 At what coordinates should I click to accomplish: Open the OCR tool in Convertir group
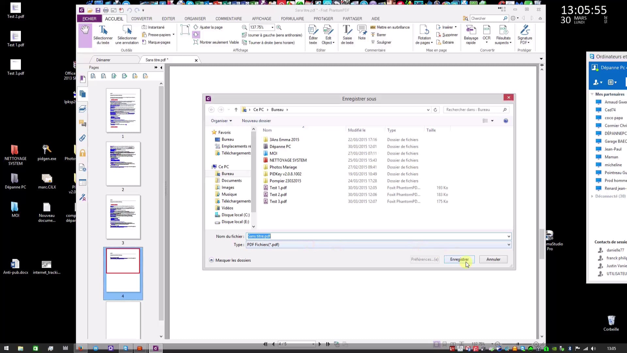[487, 35]
